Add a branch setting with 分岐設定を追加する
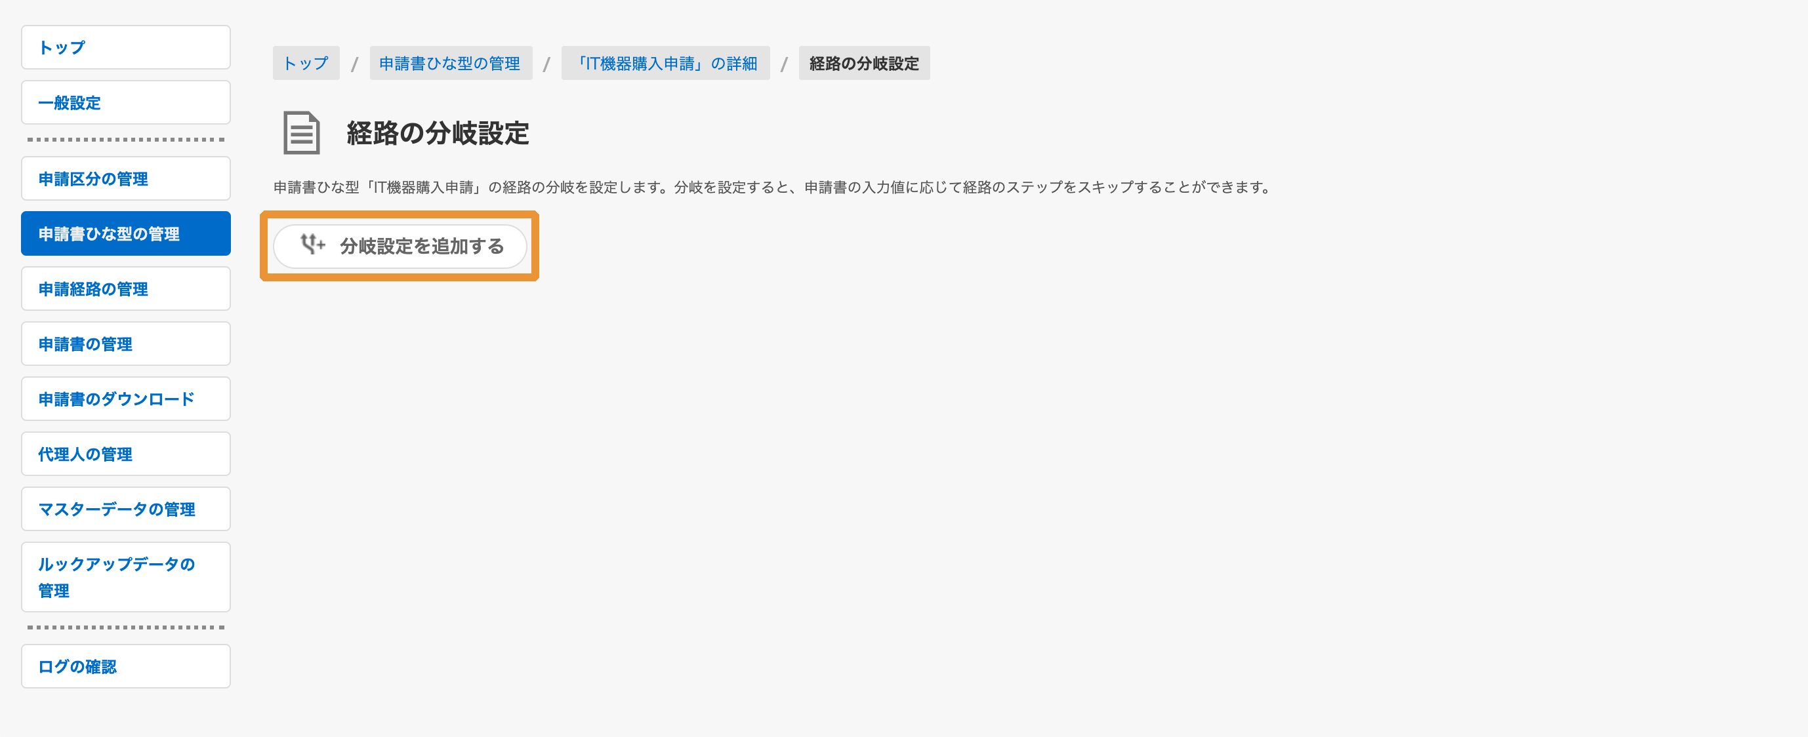Image resolution: width=1808 pixels, height=737 pixels. [x=400, y=246]
